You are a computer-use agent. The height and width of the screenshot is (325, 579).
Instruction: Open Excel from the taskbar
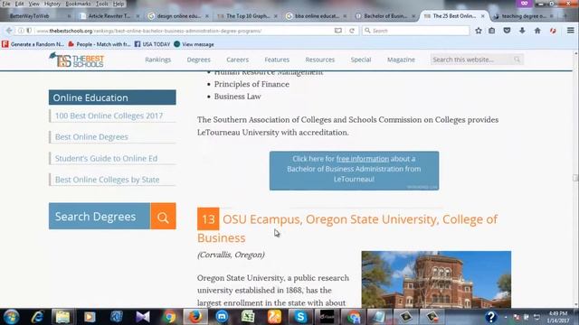point(248,317)
